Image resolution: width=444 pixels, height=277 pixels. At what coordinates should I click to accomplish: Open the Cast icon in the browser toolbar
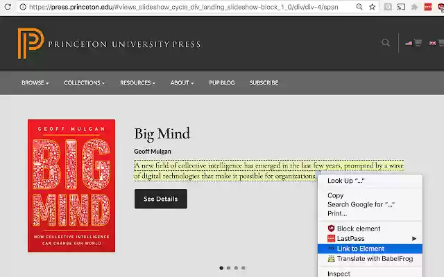click(401, 7)
